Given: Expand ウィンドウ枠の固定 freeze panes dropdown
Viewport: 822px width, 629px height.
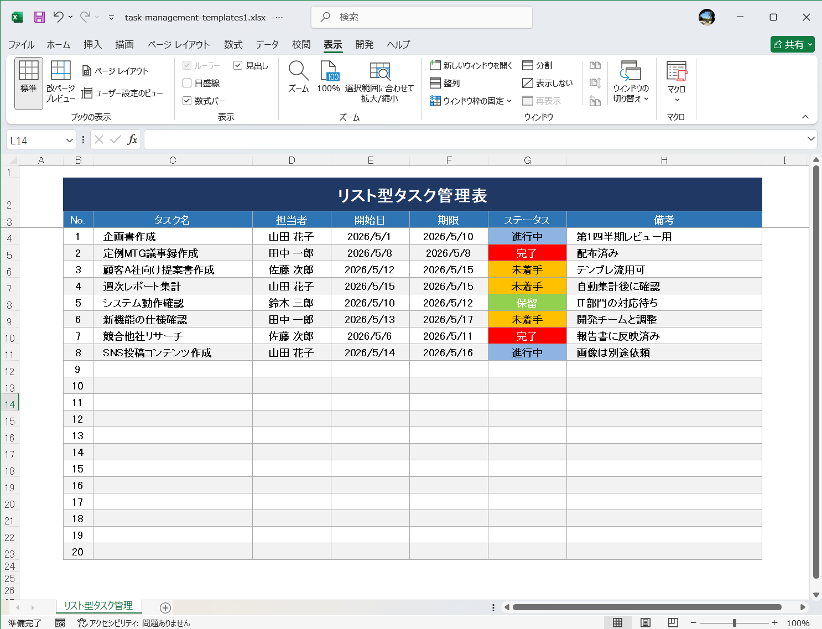Looking at the screenshot, I should point(471,101).
